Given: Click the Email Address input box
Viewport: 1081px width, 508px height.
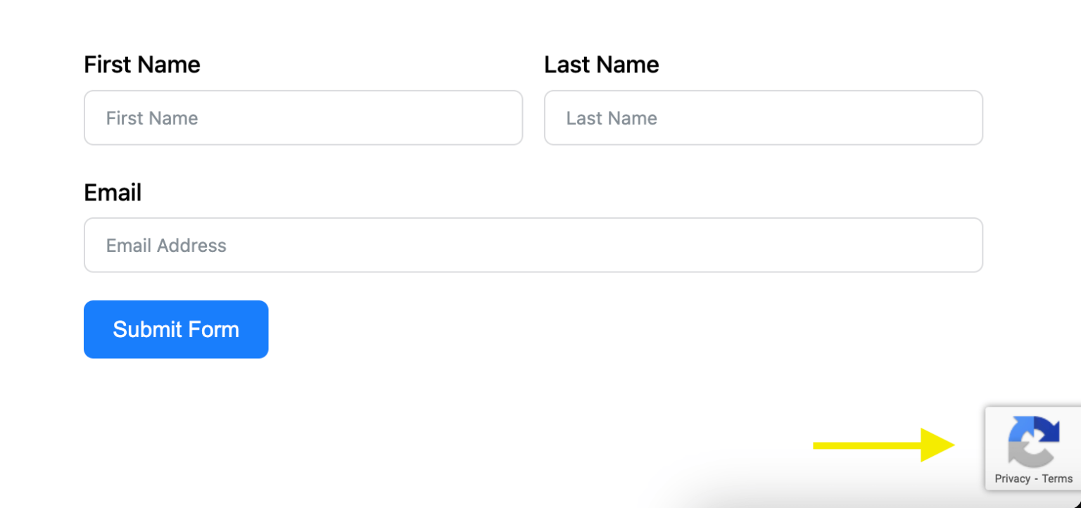Looking at the screenshot, I should click(533, 245).
